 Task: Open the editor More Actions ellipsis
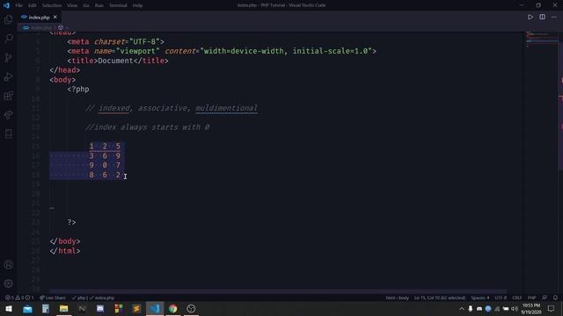tap(554, 17)
